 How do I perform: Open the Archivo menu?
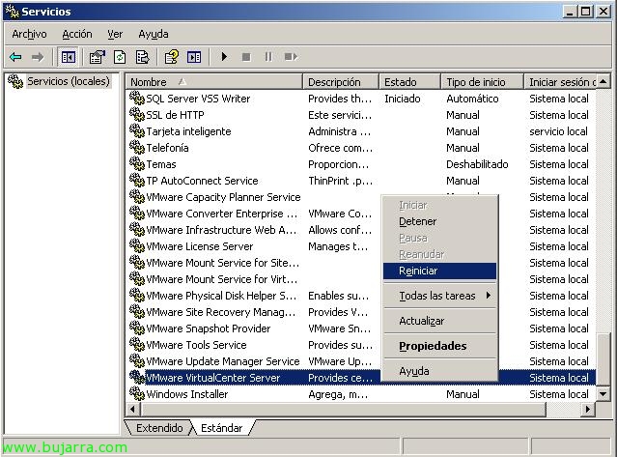coord(29,34)
